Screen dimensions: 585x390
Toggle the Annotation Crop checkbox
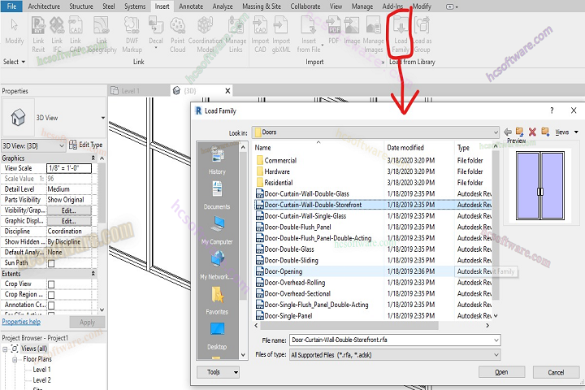(51, 305)
